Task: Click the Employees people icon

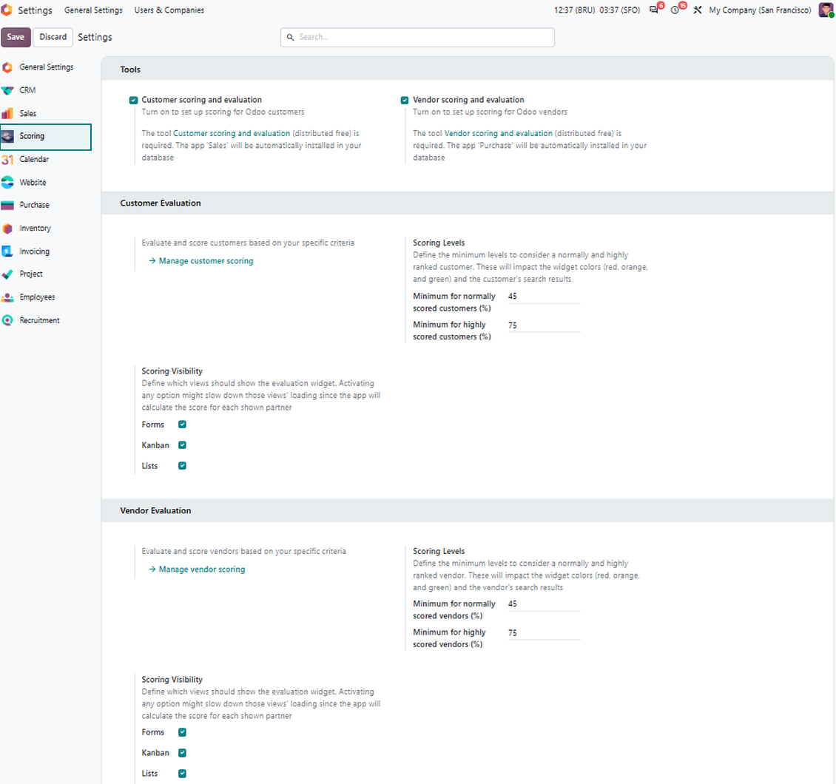Action: [x=7, y=297]
